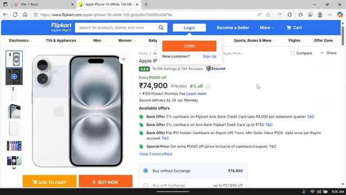The height and width of the screenshot is (195, 346).
Task: Add product to wishlist heart icon
Action: coord(123,59)
